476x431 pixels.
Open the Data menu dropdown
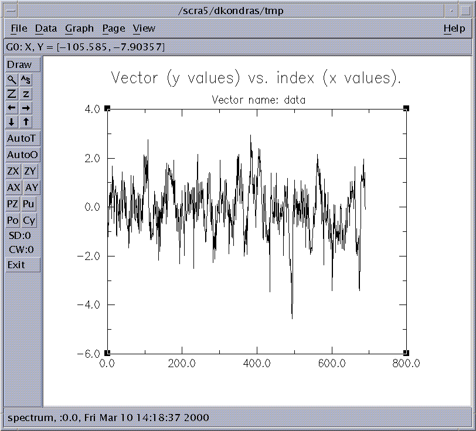[x=46, y=28]
